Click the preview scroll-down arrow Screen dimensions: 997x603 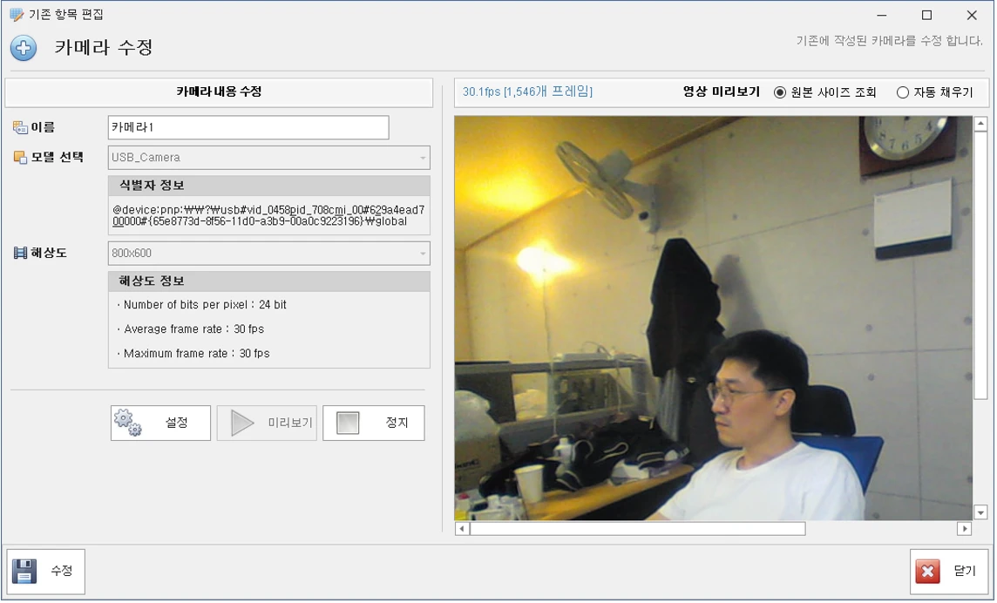click(980, 512)
